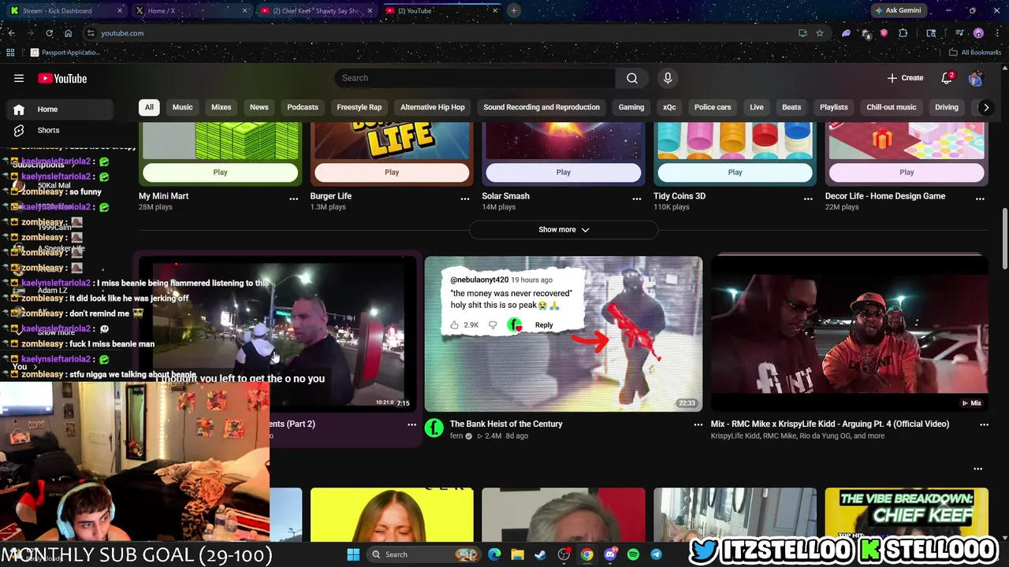Open options menu for Tidy Coins 3D
The width and height of the screenshot is (1009, 567).
[x=808, y=198]
